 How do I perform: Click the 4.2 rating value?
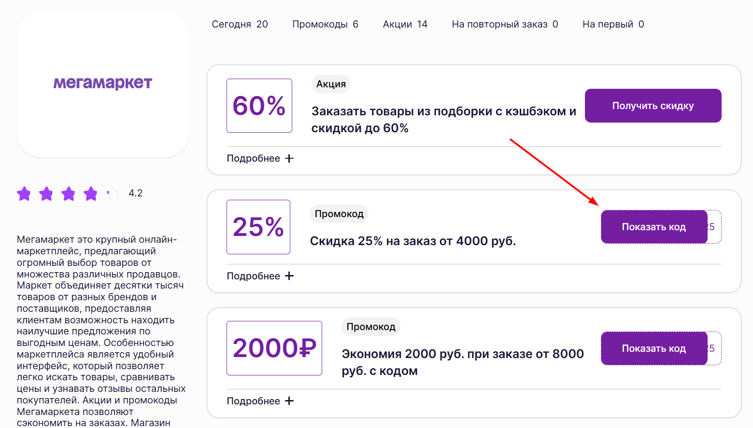click(x=135, y=193)
